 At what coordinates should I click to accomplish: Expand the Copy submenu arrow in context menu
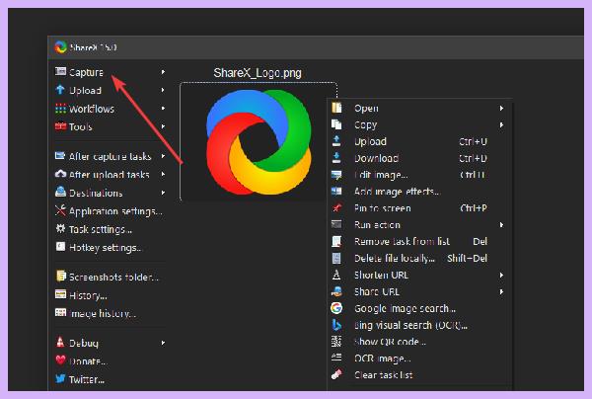(x=501, y=124)
